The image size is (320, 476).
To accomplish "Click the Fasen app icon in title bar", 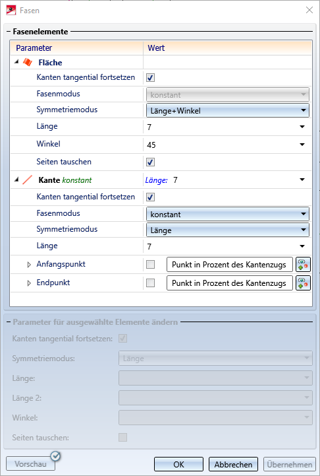I will (11, 11).
